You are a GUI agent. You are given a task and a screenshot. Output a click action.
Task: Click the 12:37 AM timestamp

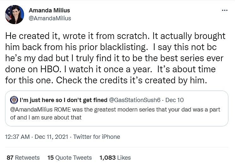(18, 137)
